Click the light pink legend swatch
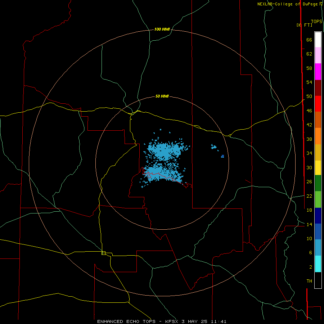Viewport: 324px width, 324px height. (318, 55)
